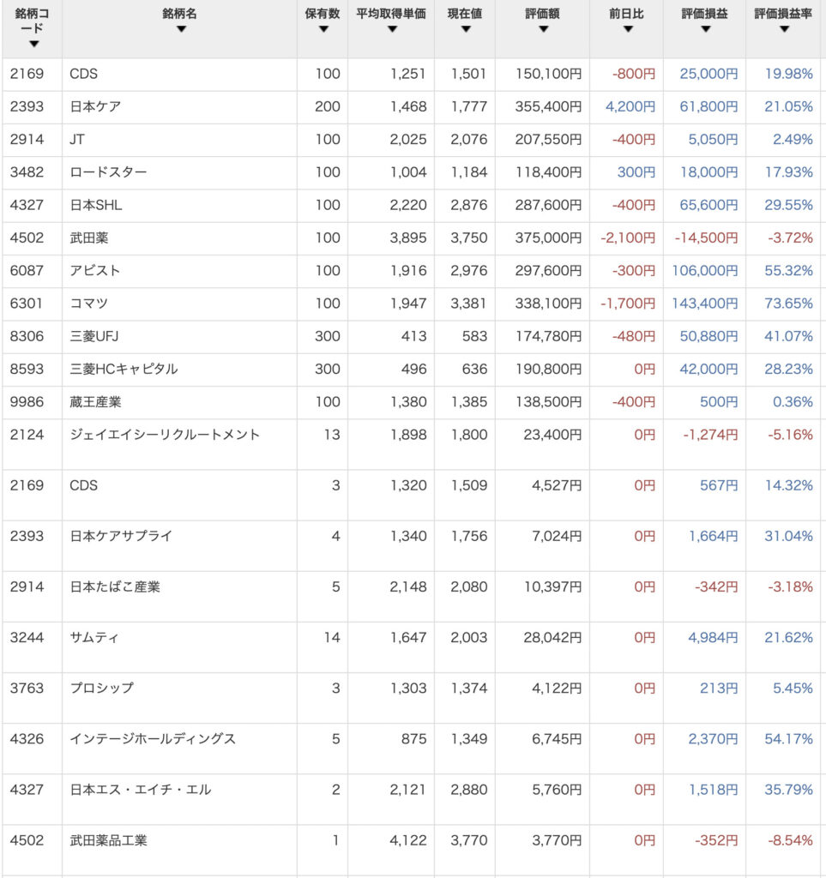Image resolution: width=826 pixels, height=878 pixels.
Task: Sort by 現在値 column arrow
Action: pos(466,29)
